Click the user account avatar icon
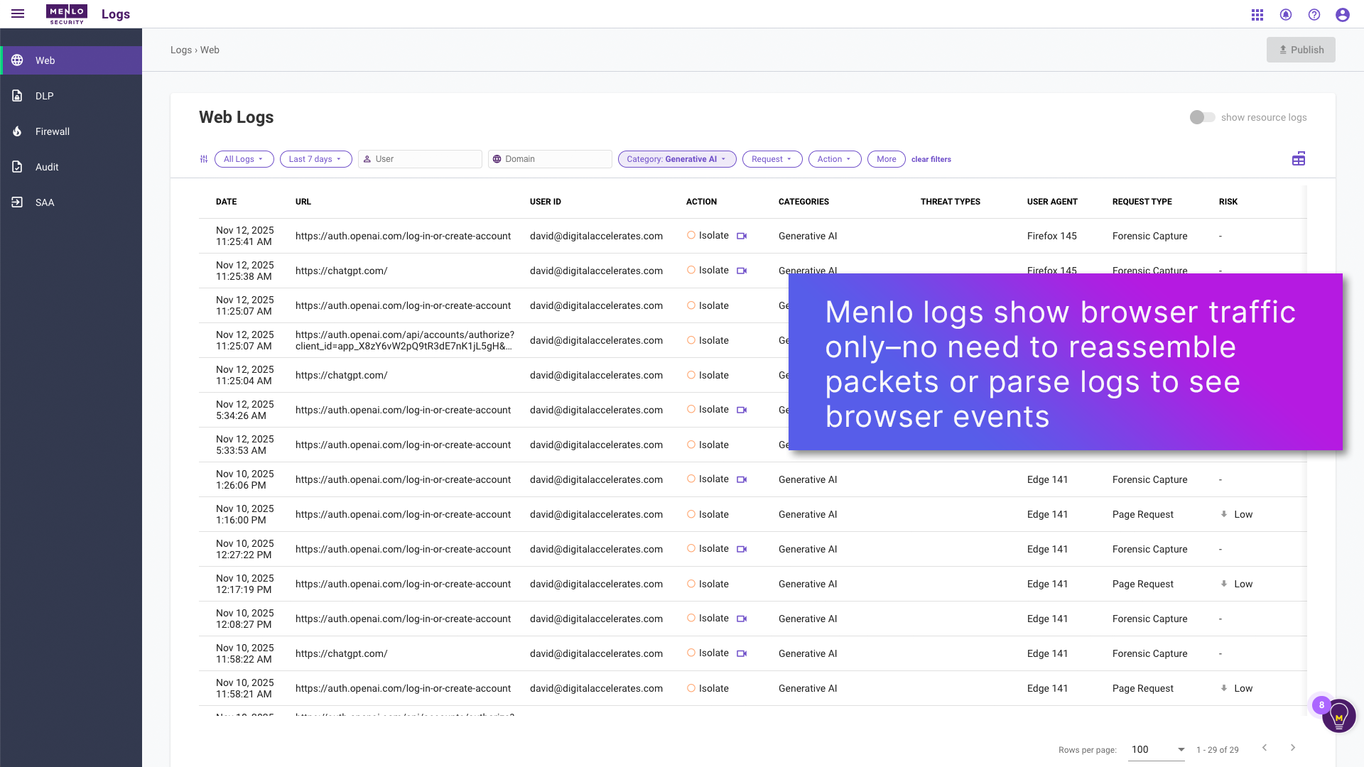 (1343, 14)
